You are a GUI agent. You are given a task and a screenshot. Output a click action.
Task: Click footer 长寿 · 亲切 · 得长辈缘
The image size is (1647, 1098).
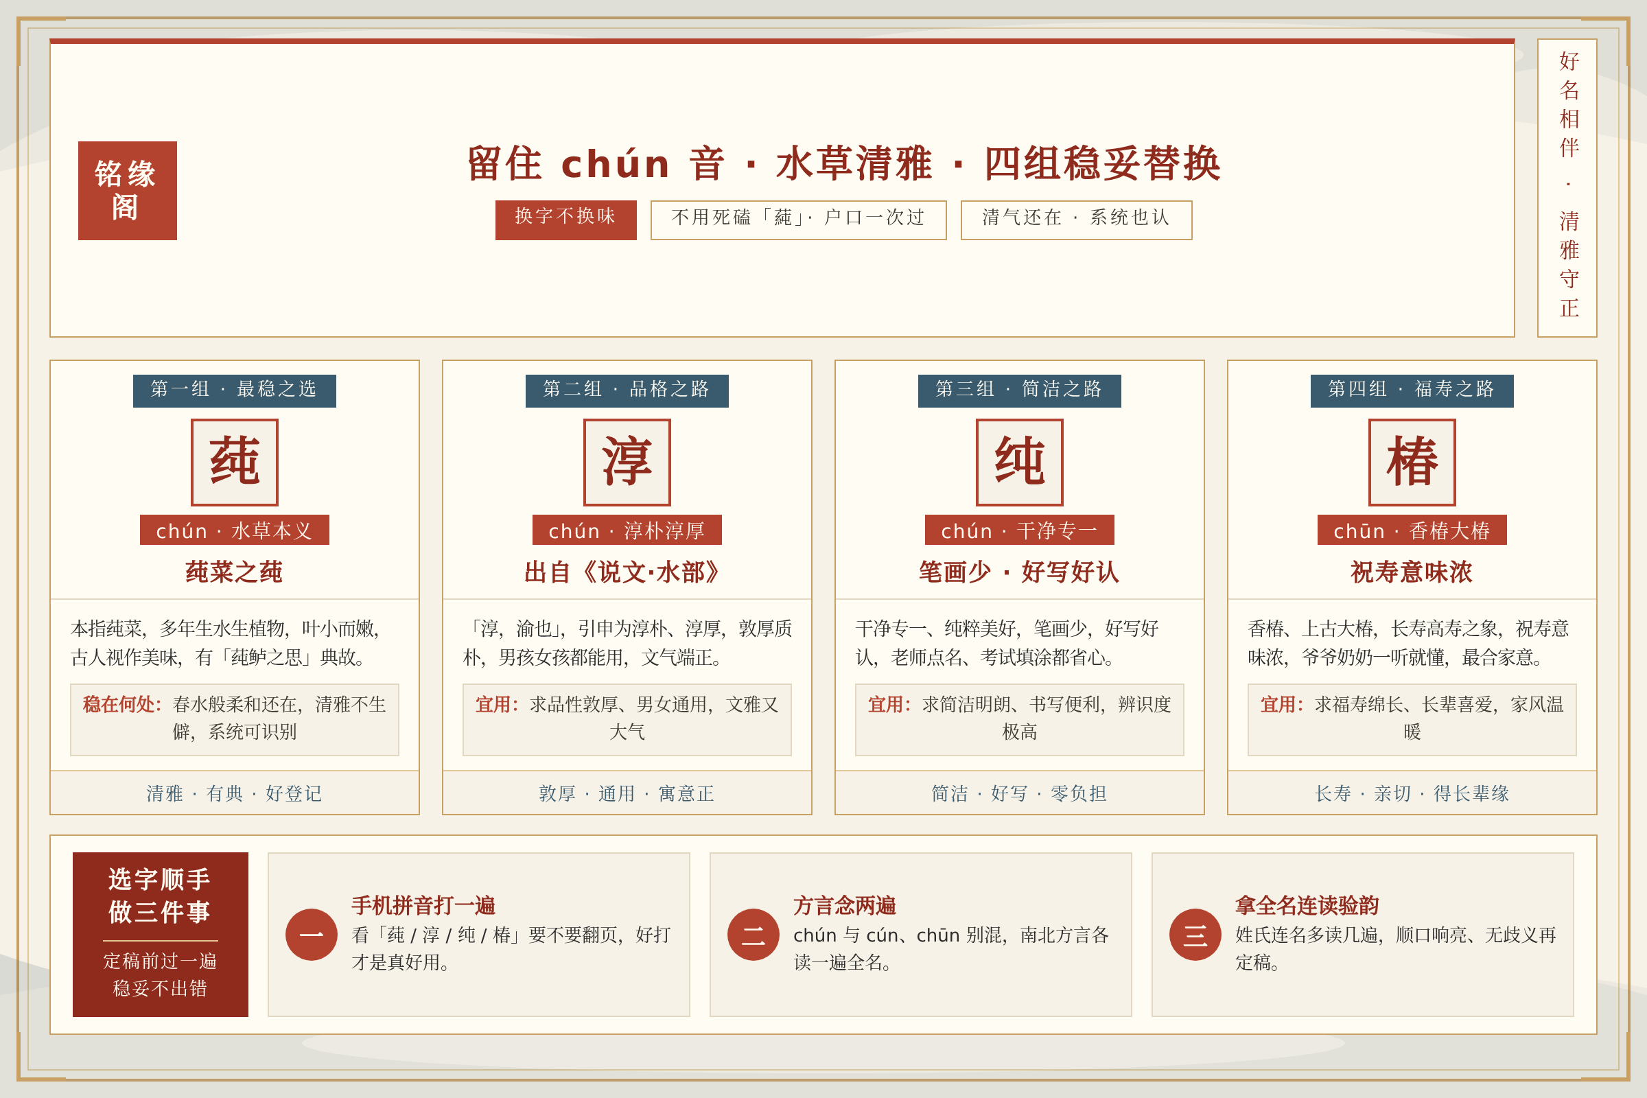tap(1412, 793)
